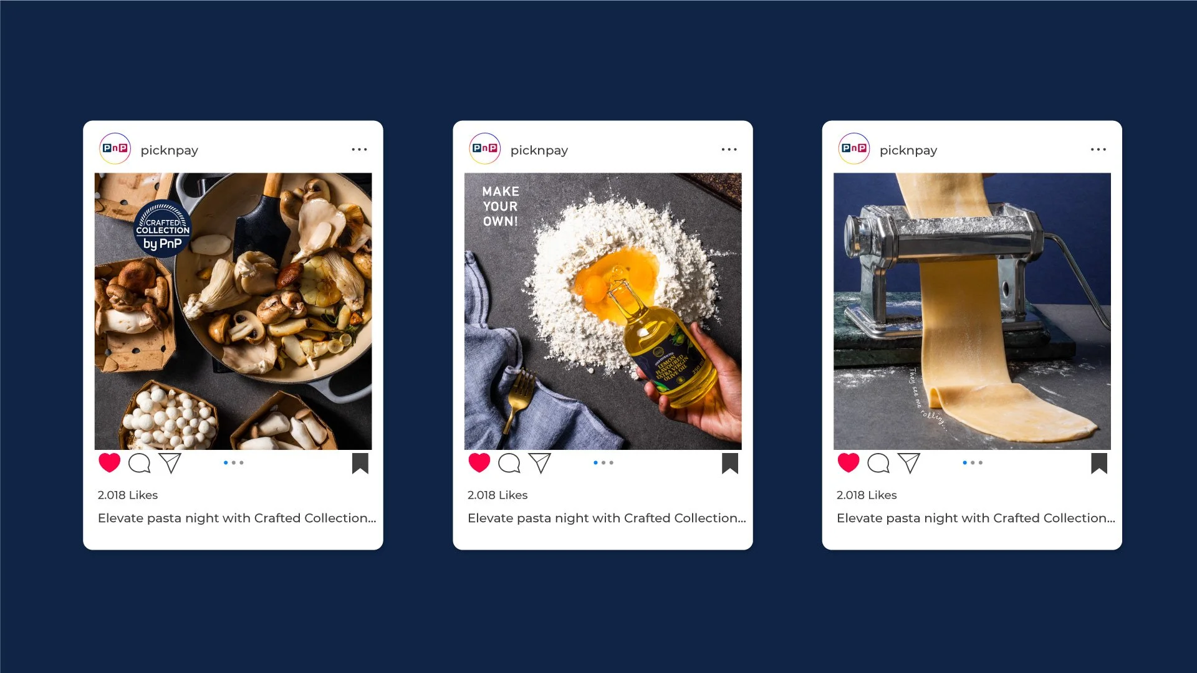This screenshot has height=673, width=1197.
Task: Unlike the flour and egg post via heart
Action: pyautogui.click(x=479, y=463)
